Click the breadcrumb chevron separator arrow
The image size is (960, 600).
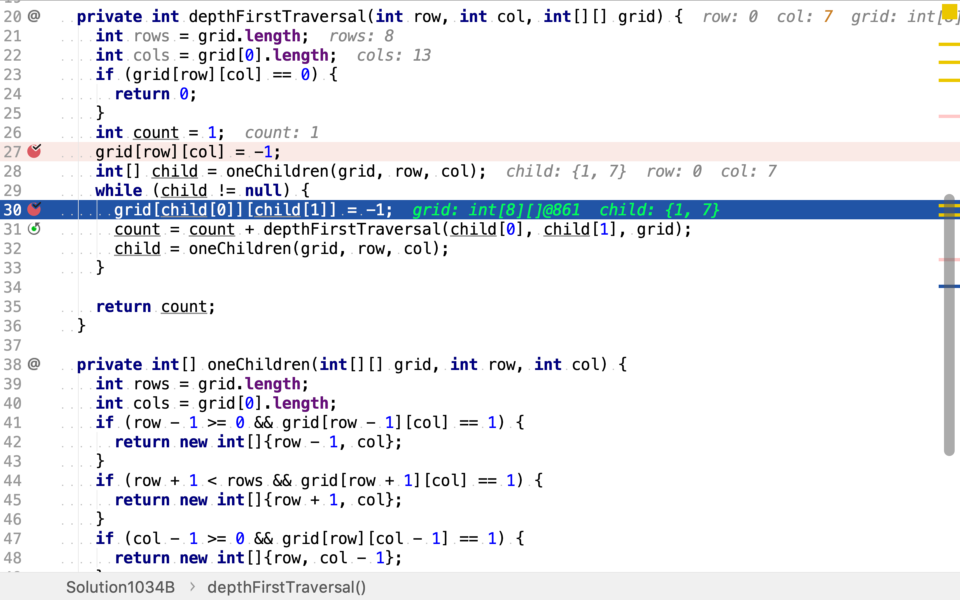tap(192, 587)
